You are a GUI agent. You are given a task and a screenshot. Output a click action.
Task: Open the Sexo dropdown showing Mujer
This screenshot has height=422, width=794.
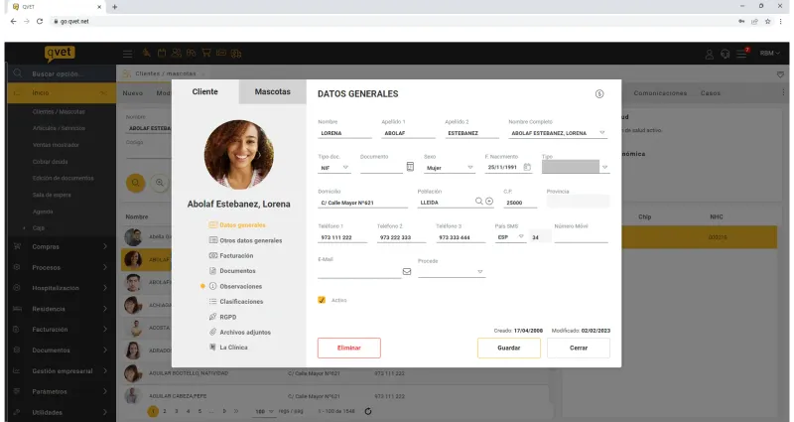[x=450, y=168]
